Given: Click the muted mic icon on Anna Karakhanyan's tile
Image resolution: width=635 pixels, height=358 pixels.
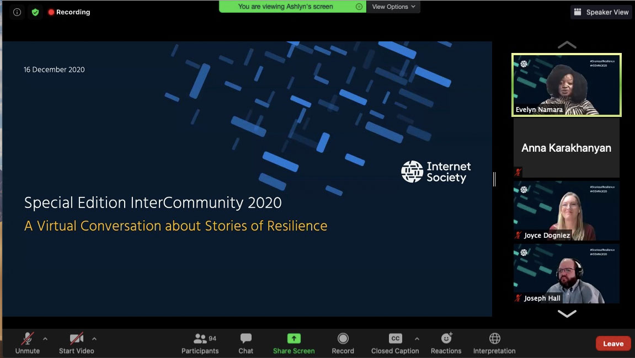Looking at the screenshot, I should (518, 172).
